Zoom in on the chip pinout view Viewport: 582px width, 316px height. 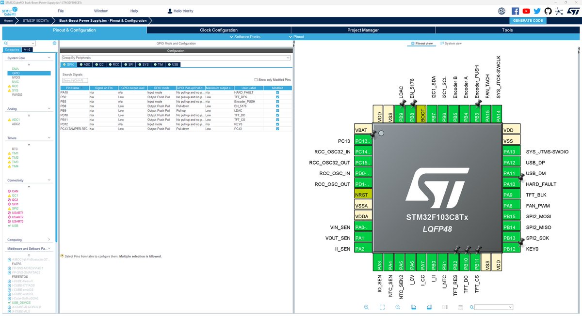(x=366, y=307)
